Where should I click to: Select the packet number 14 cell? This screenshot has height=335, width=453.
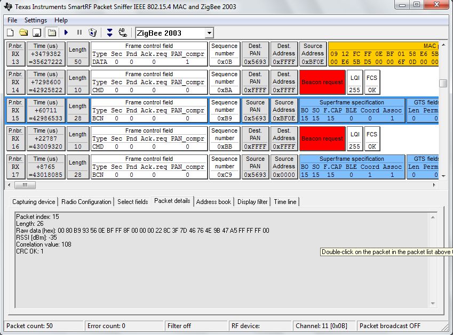coord(16,82)
